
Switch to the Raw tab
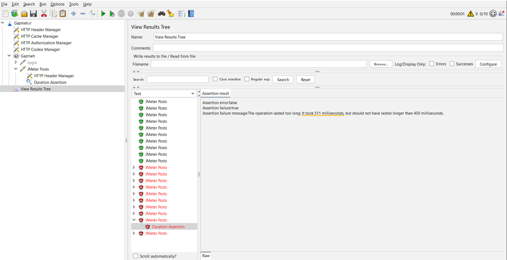(x=206, y=256)
